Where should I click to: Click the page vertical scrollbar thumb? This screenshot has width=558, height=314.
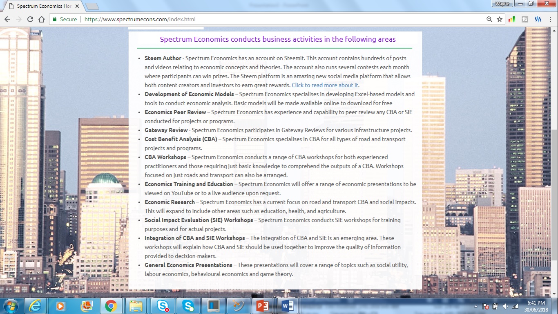[554, 195]
